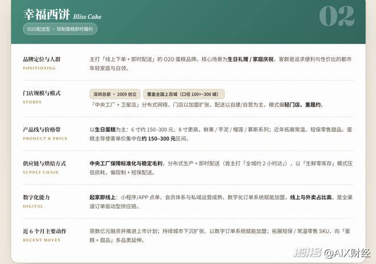Click the 获数亿元融资并推进上市计划 sentence
This screenshot has height=264, width=376.
pos(124,232)
